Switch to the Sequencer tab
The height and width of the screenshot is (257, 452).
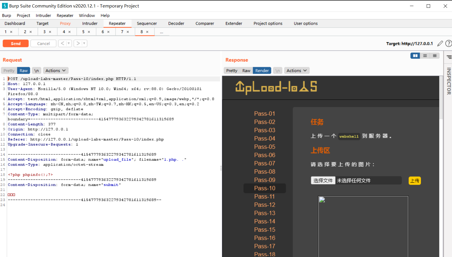[147, 24]
